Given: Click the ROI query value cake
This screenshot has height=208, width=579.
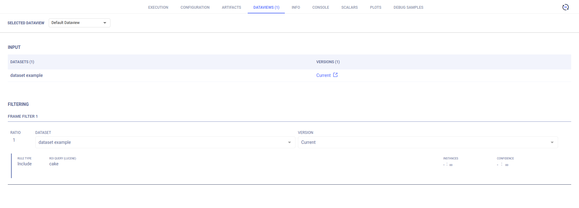Looking at the screenshot, I should click(x=54, y=164).
